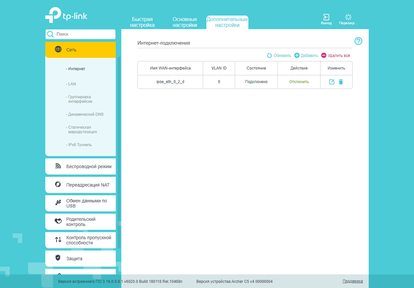
Task: Edit ipoe_eth_0_2_d with the pencil icon
Action: point(332,82)
